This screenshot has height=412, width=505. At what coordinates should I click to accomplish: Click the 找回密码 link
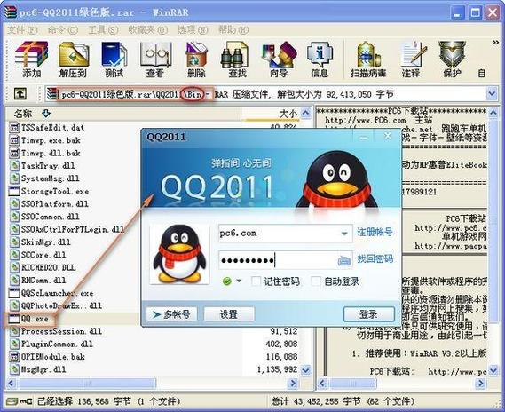pos(375,258)
